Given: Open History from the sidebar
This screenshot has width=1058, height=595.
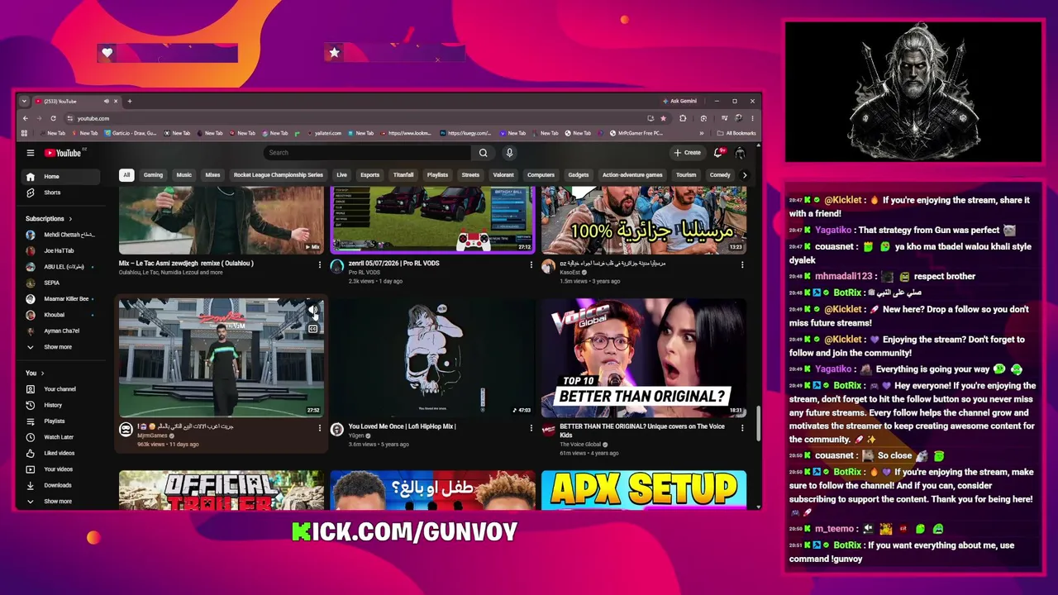Looking at the screenshot, I should click(60, 405).
